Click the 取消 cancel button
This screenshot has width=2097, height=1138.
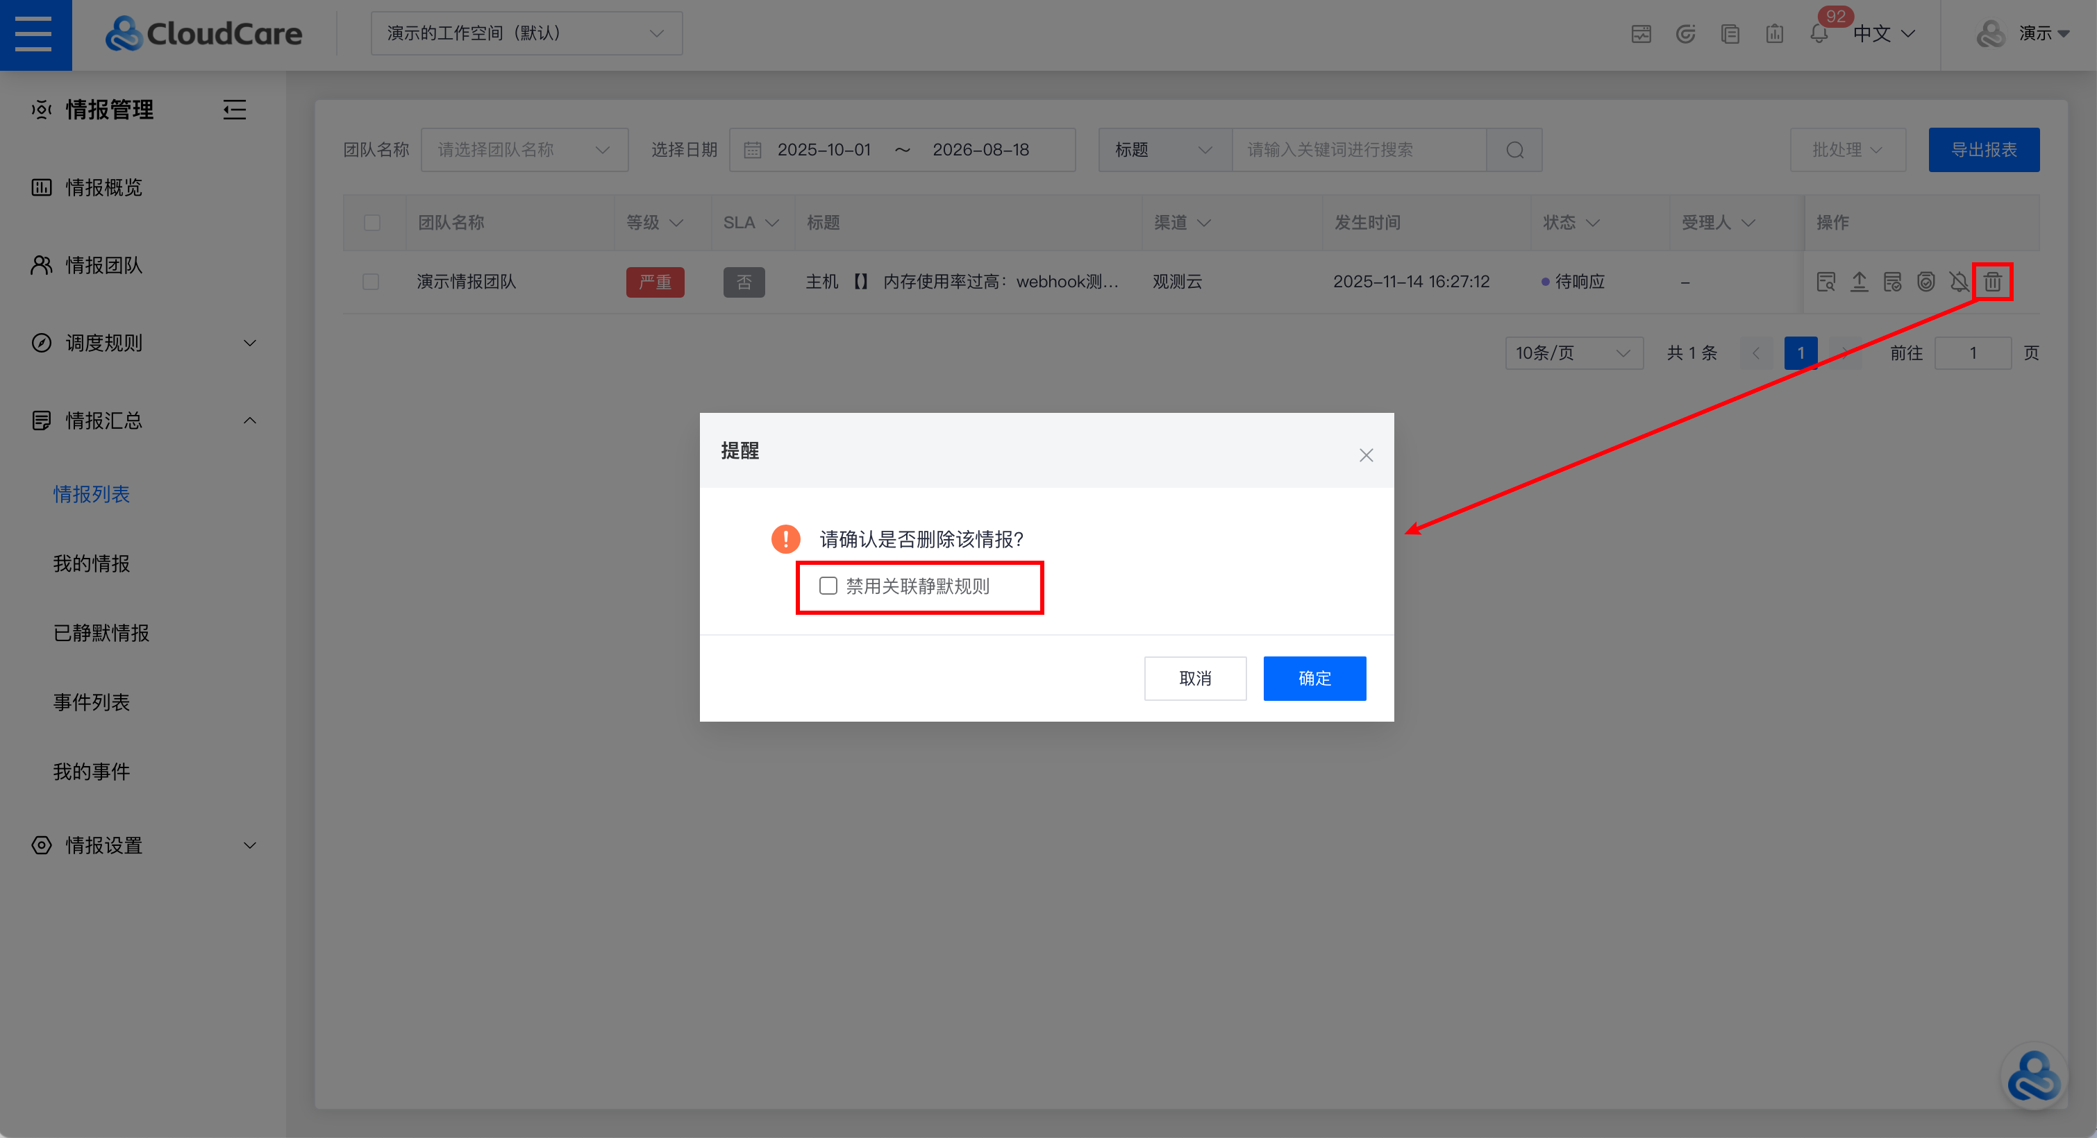1195,679
